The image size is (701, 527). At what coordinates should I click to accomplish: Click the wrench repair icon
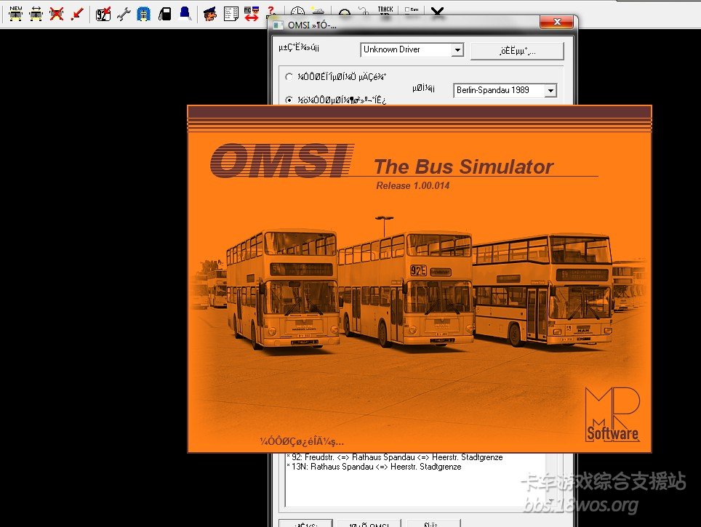tap(124, 12)
